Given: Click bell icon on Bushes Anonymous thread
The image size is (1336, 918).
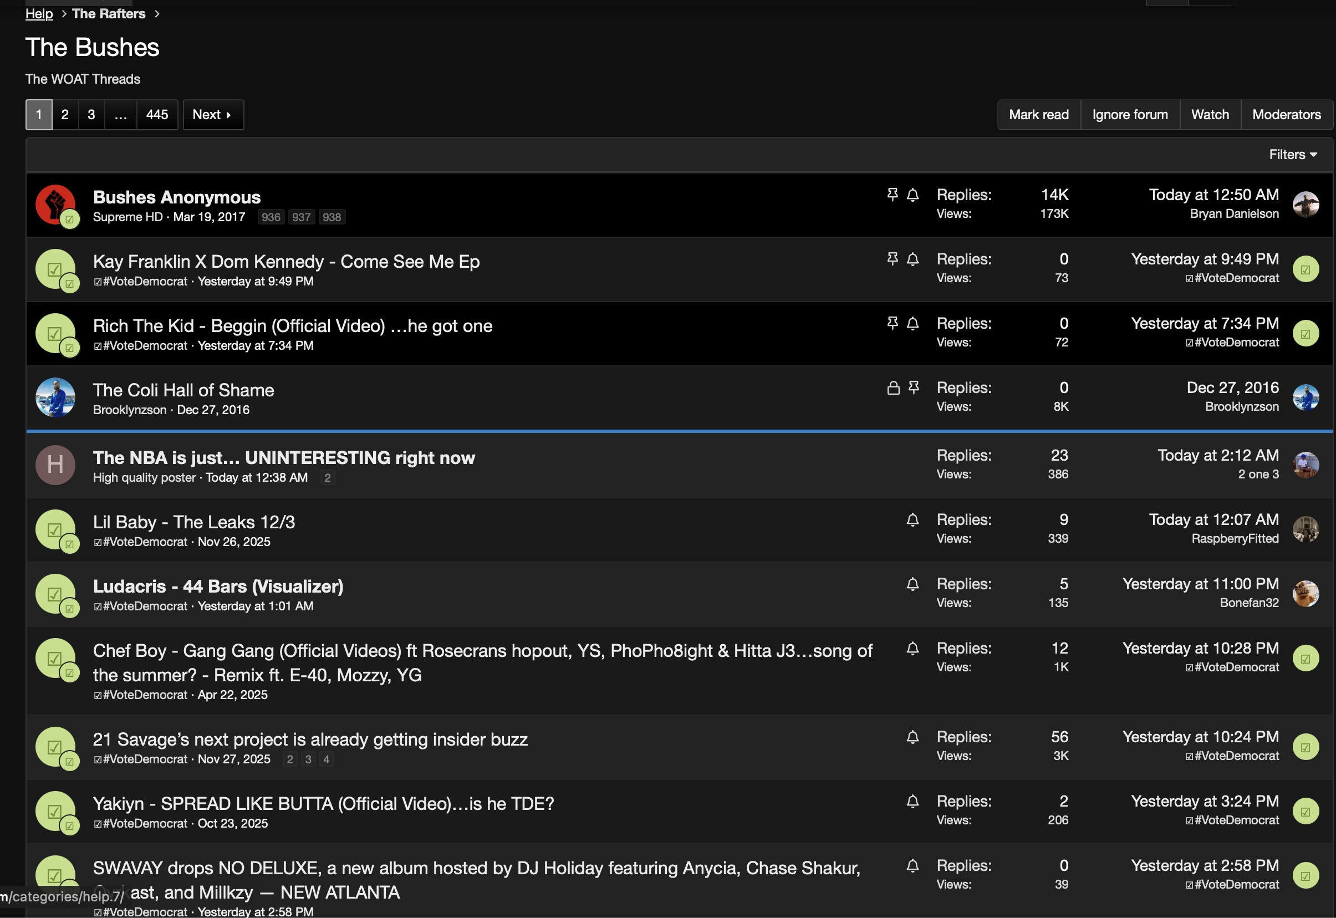Looking at the screenshot, I should point(912,195).
